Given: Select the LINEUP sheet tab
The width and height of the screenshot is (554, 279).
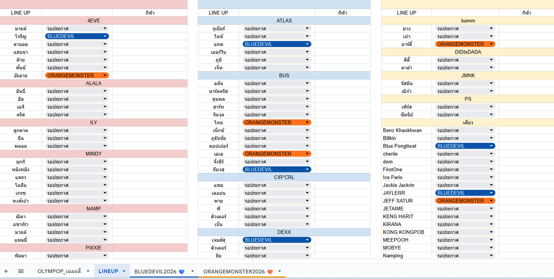Looking at the screenshot, I should point(108,272).
